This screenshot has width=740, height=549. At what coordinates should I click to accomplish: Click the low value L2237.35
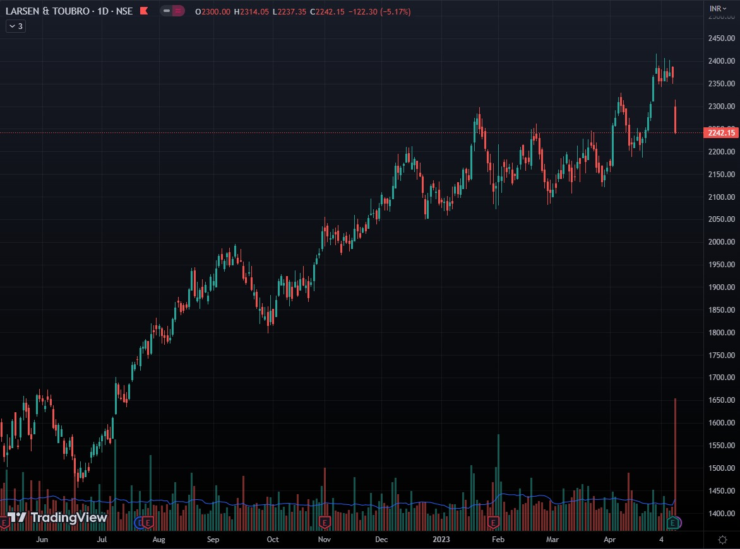(x=289, y=11)
